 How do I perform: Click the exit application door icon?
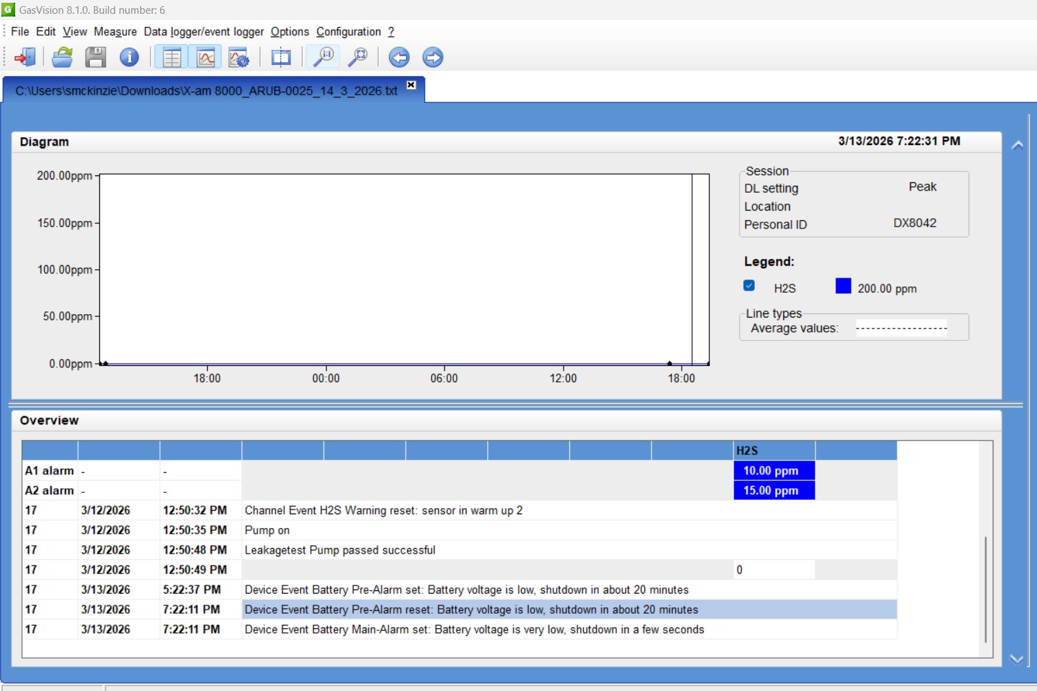(25, 57)
